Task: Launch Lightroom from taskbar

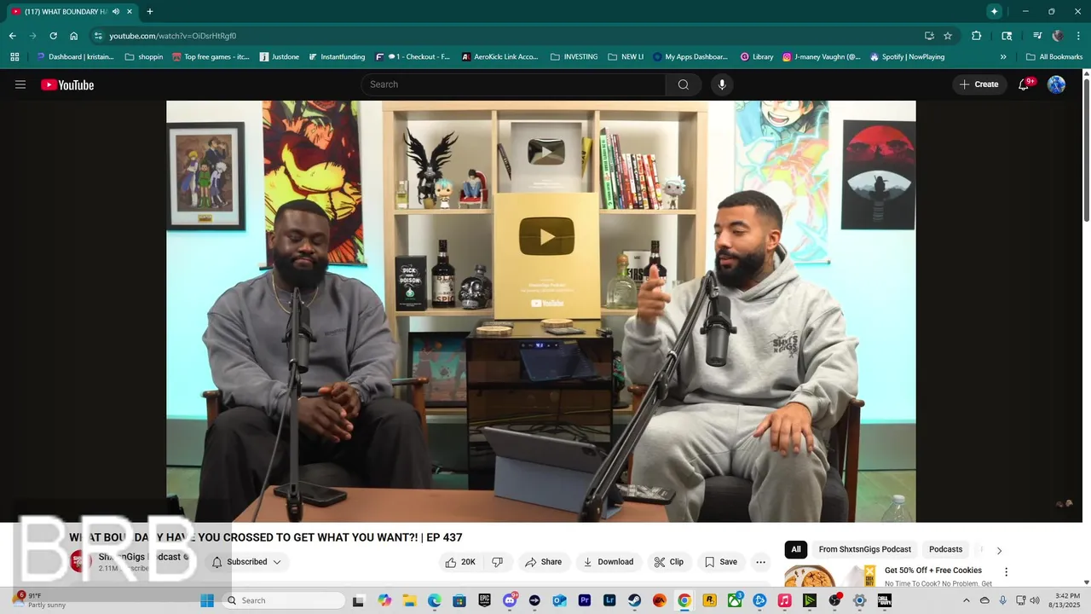Action: (609, 600)
